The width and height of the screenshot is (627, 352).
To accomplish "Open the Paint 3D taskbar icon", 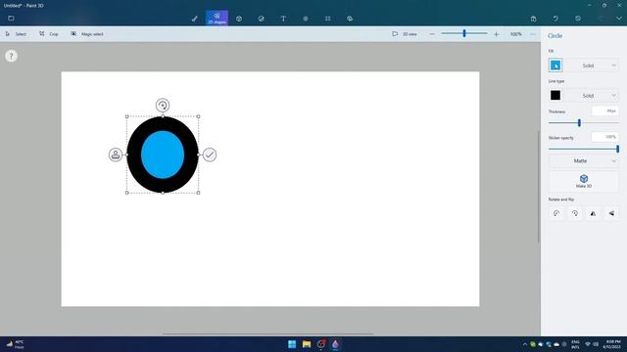I will pos(335,344).
